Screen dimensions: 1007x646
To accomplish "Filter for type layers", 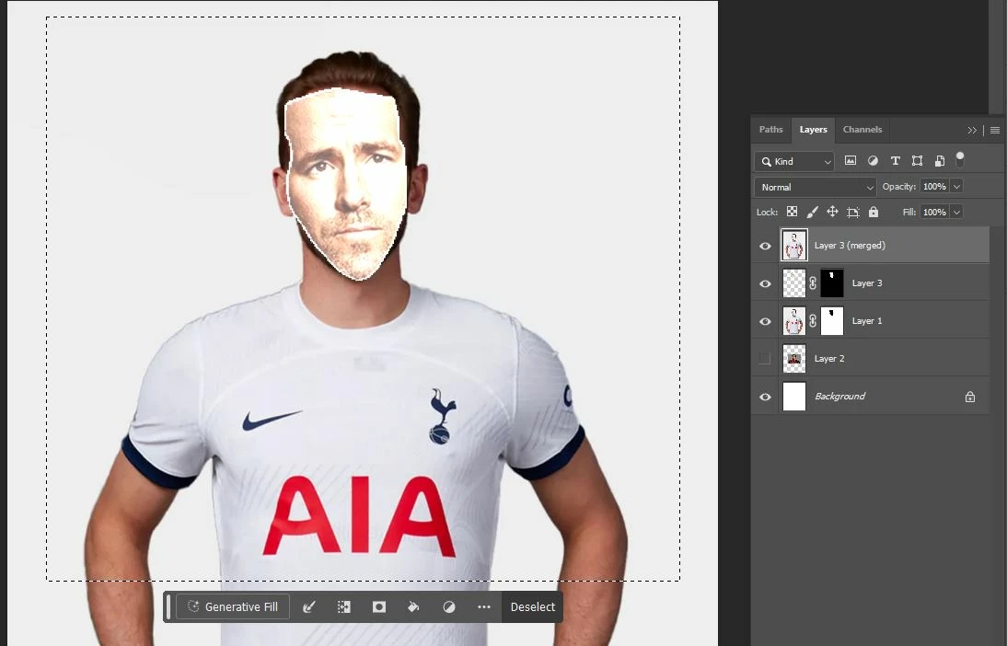I will [x=896, y=160].
